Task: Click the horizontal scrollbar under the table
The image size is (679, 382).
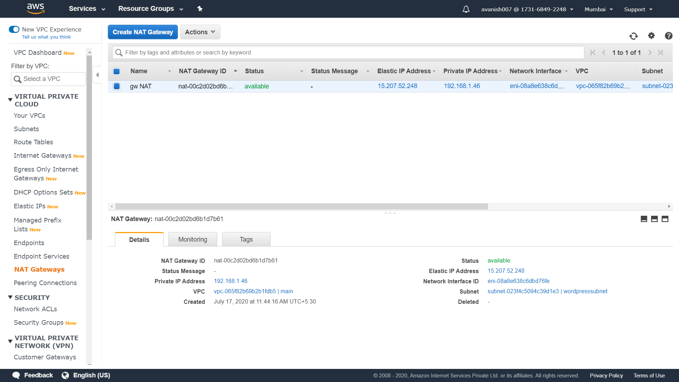Action: click(x=301, y=206)
